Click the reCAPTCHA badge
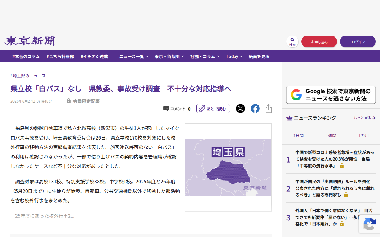Screen dimensions: 380x237 click(x=370, y=224)
